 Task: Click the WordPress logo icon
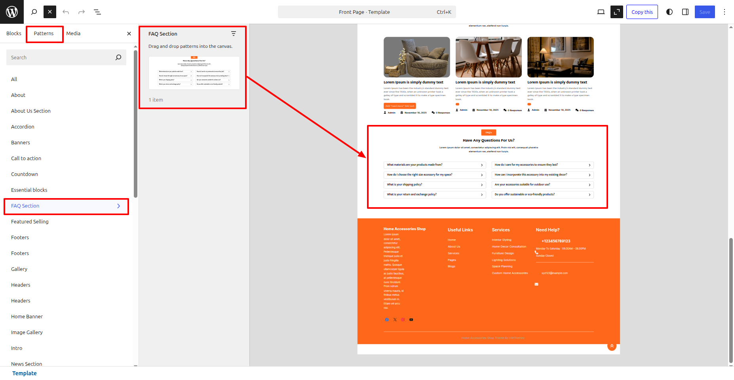tap(12, 12)
